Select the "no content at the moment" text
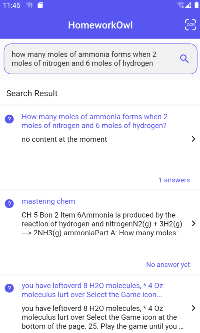 tap(64, 139)
